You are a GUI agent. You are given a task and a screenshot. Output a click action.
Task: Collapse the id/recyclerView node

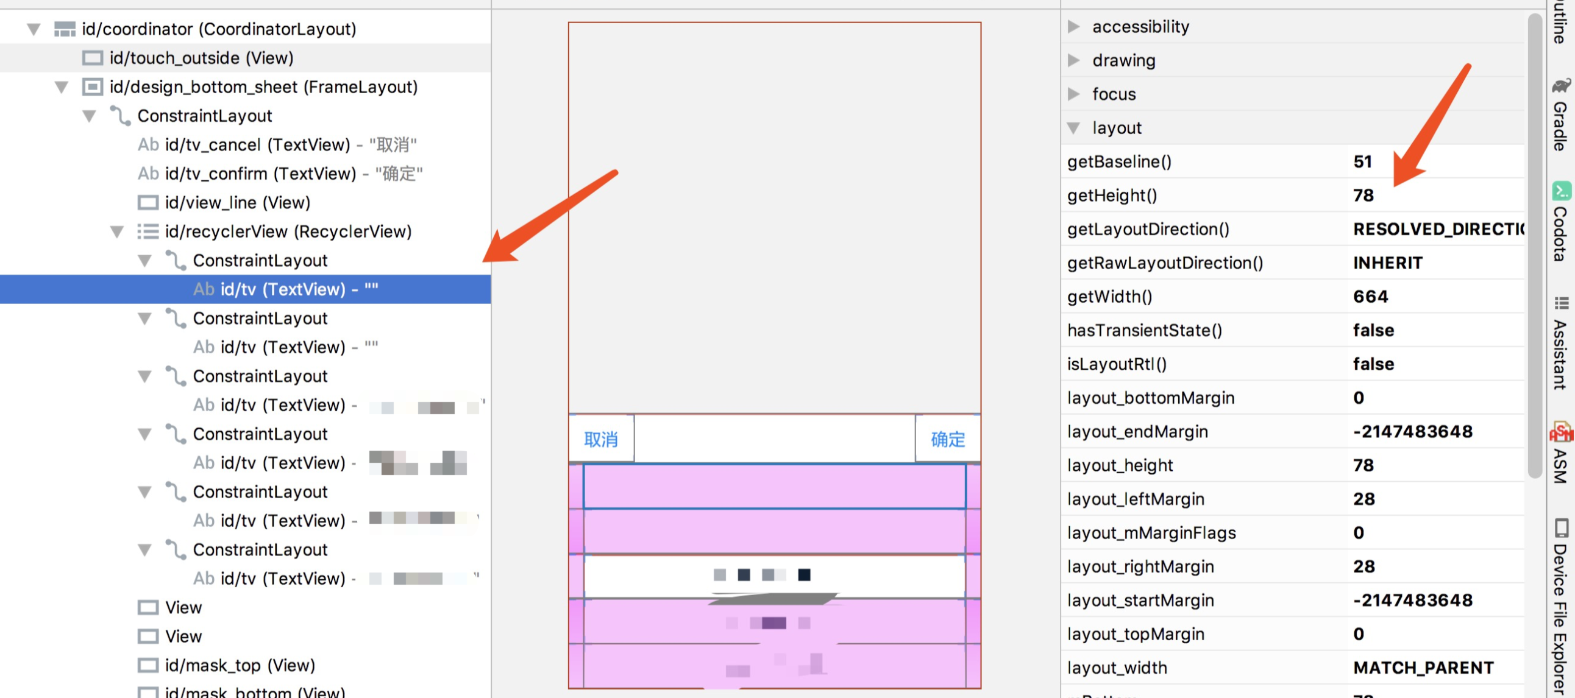[117, 231]
